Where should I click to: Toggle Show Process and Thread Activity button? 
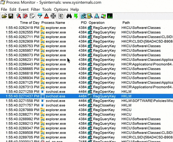tap(103, 16)
